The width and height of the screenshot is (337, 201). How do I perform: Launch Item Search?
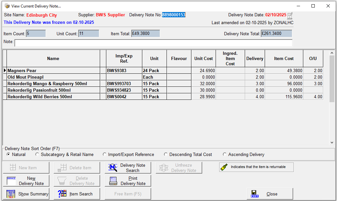[75, 194]
